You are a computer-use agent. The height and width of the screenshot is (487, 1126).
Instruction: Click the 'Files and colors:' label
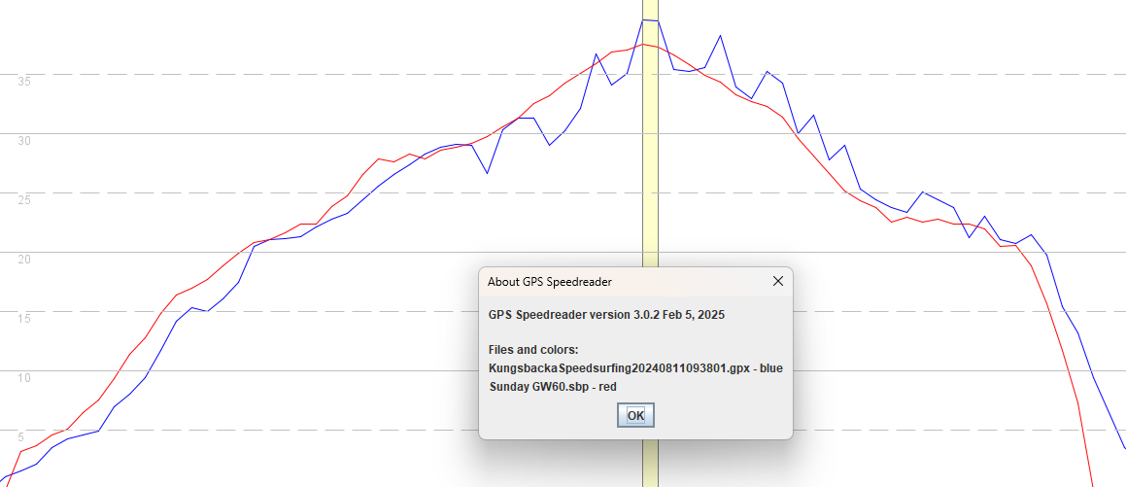tap(532, 351)
